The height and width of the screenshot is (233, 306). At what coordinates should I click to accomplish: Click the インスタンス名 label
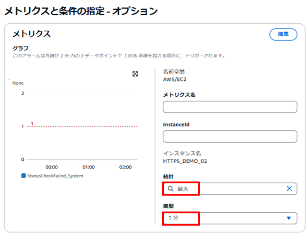click(182, 153)
